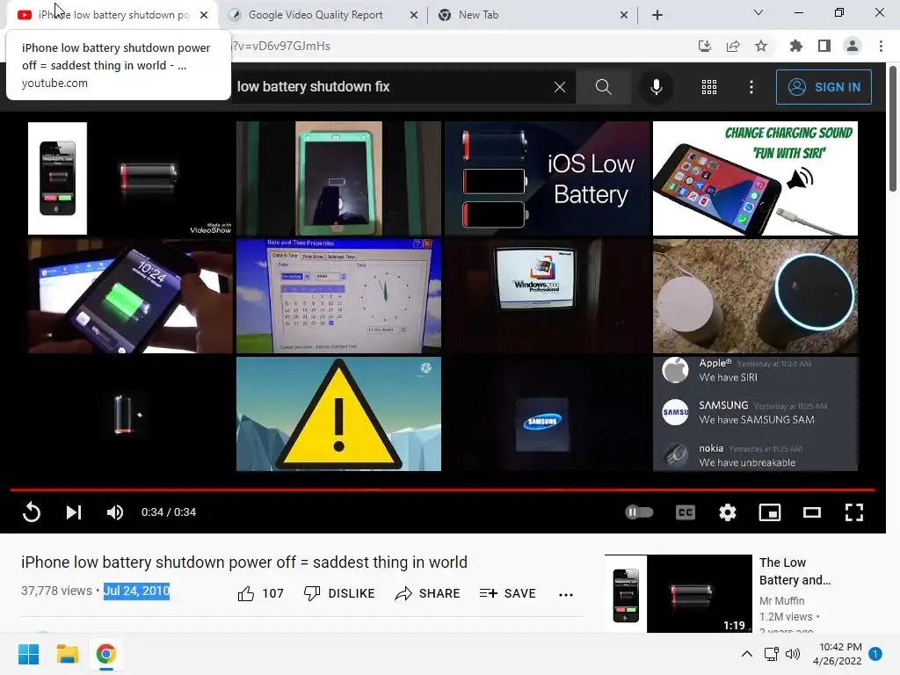
Task: Open Chrome three-dot menu
Action: (881, 46)
